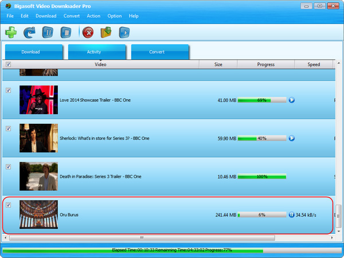Resume the Sherlock Series 3 download
344x258 pixels.
(292, 138)
